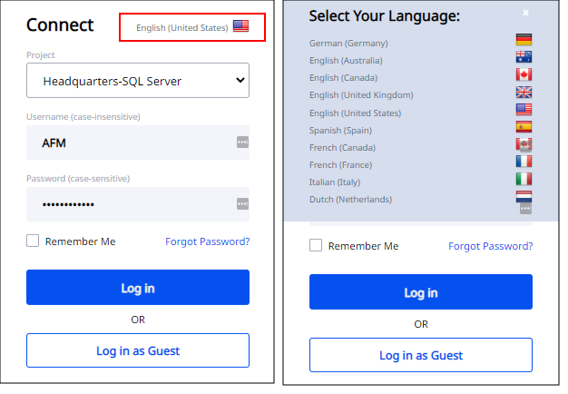568x394 pixels.
Task: Click the project dropdown chevron arrow
Action: point(240,80)
